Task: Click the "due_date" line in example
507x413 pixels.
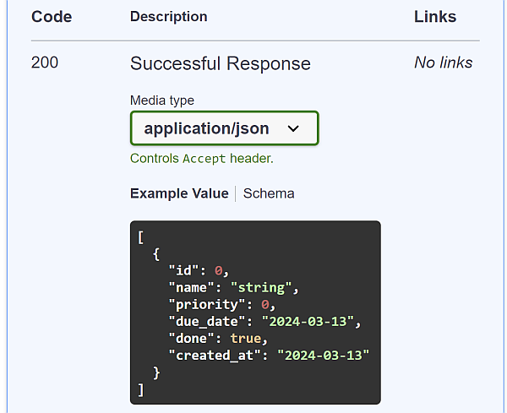Action: coord(264,322)
